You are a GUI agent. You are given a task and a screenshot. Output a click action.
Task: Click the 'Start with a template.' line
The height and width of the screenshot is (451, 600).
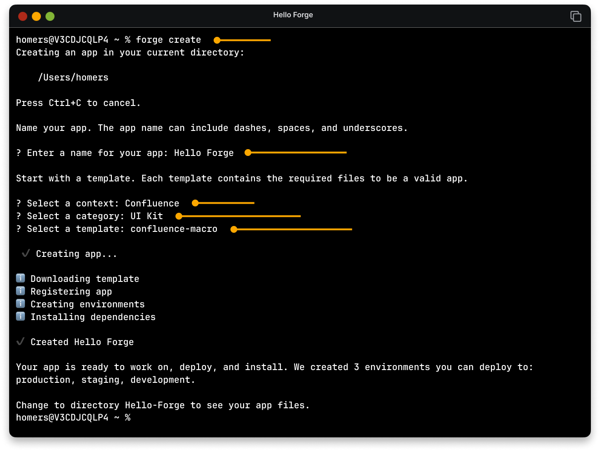[242, 179]
